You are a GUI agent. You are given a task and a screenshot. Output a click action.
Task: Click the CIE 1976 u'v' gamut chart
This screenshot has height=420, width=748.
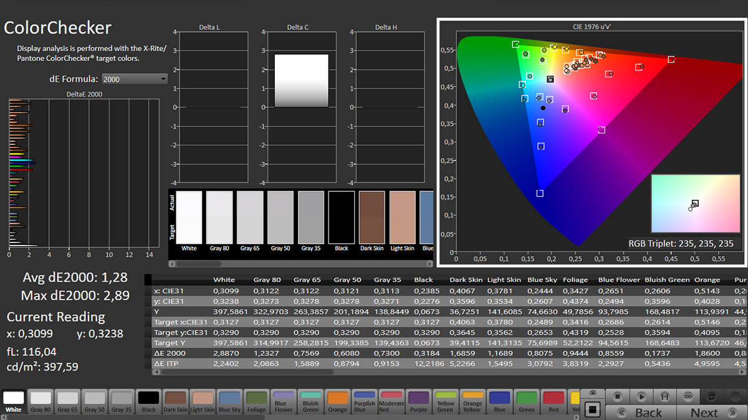tap(591, 143)
